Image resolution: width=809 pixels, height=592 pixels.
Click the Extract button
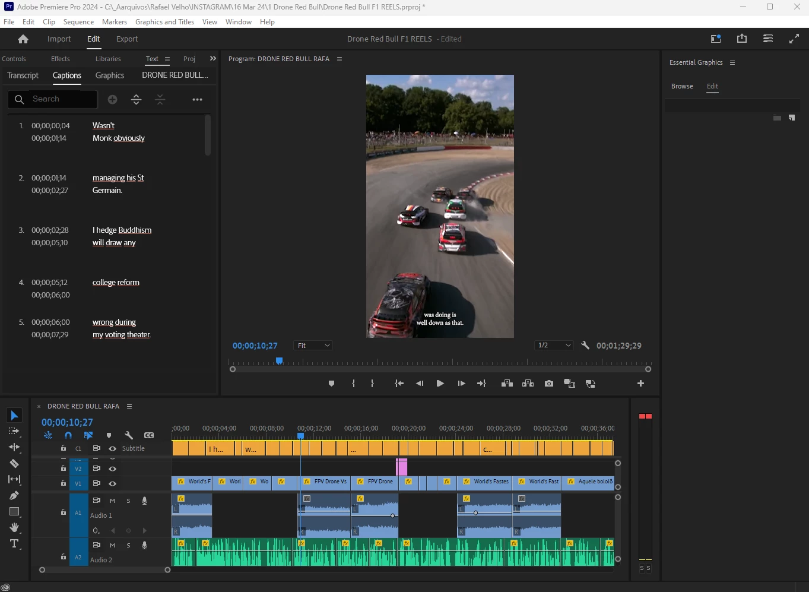point(528,384)
